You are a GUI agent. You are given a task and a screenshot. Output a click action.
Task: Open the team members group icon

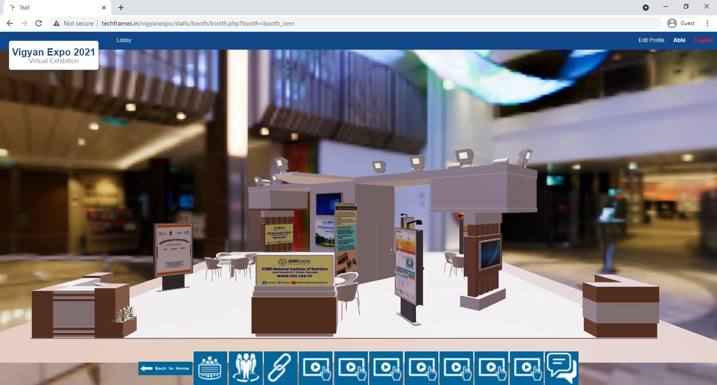(x=246, y=368)
